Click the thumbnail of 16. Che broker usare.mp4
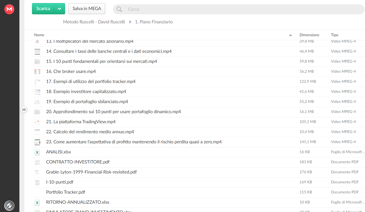Image resolution: width=365 pixels, height=212 pixels. [x=37, y=72]
